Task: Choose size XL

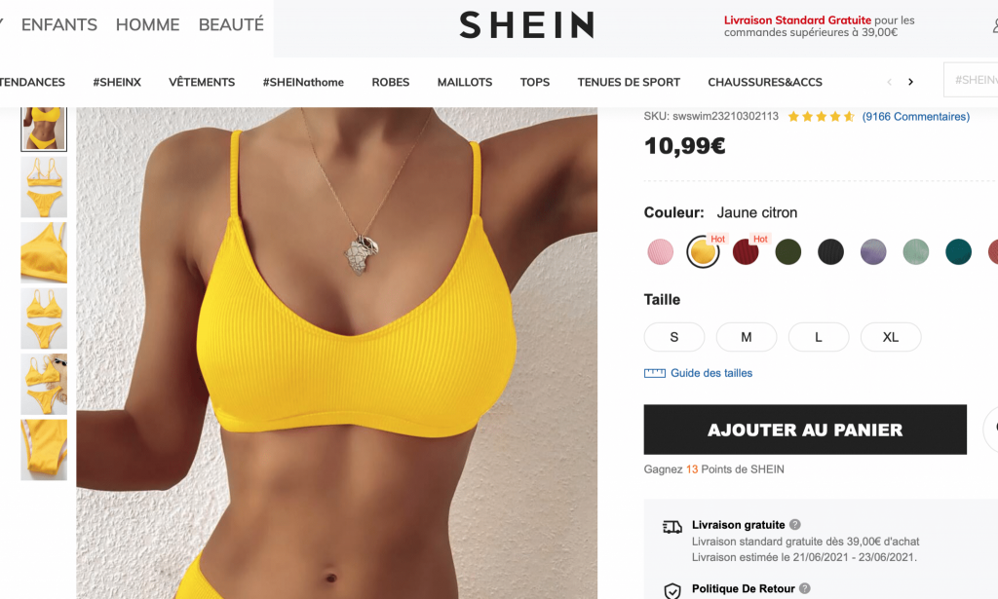Action: (x=891, y=337)
